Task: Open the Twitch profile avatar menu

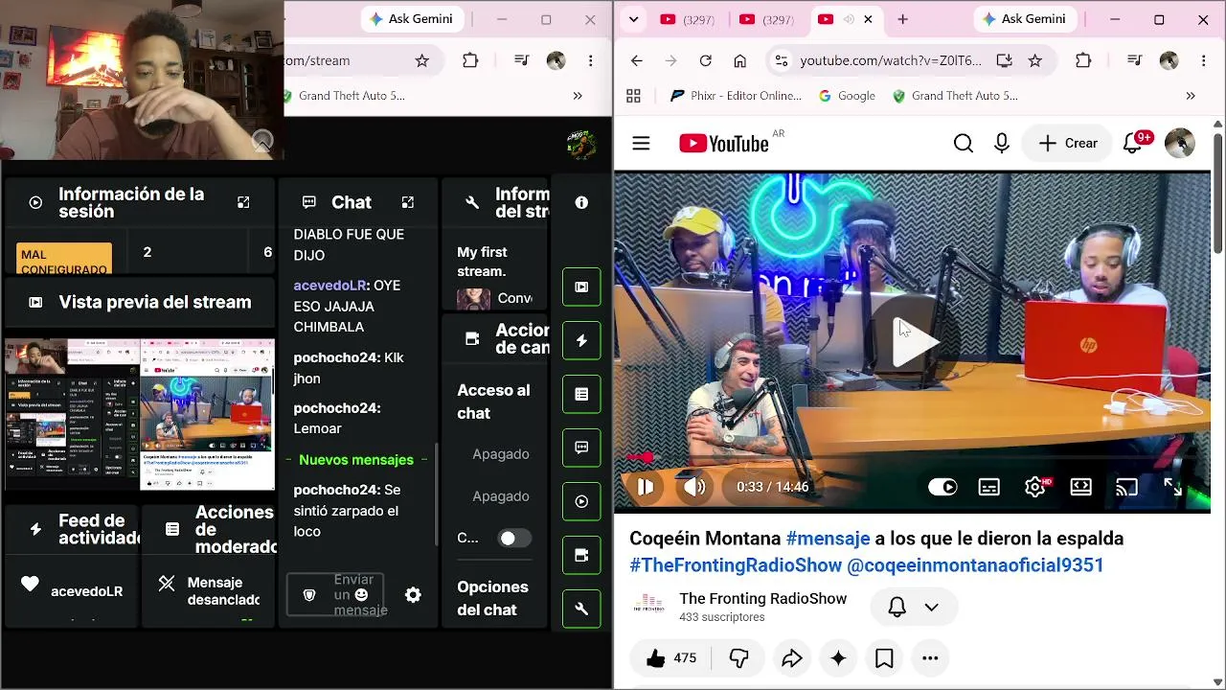Action: (581, 145)
